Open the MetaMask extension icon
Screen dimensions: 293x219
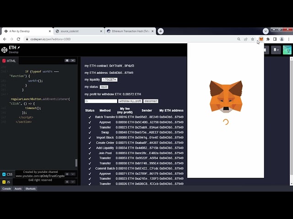[261, 39]
